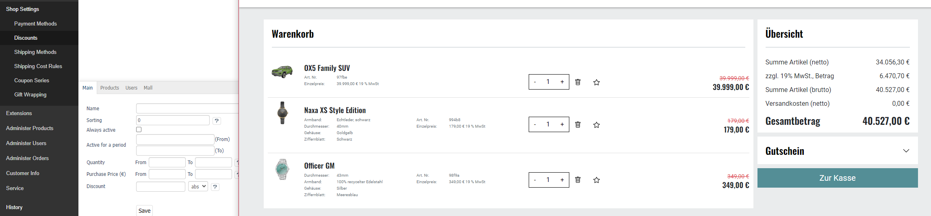Click the Zur Kasse button
This screenshot has width=931, height=216.
pos(837,178)
